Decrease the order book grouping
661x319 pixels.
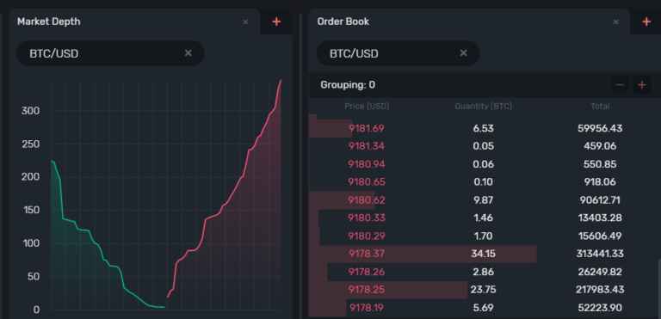620,85
